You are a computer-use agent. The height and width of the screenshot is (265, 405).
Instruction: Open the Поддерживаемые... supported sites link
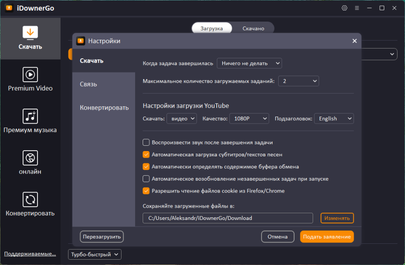[x=30, y=254]
